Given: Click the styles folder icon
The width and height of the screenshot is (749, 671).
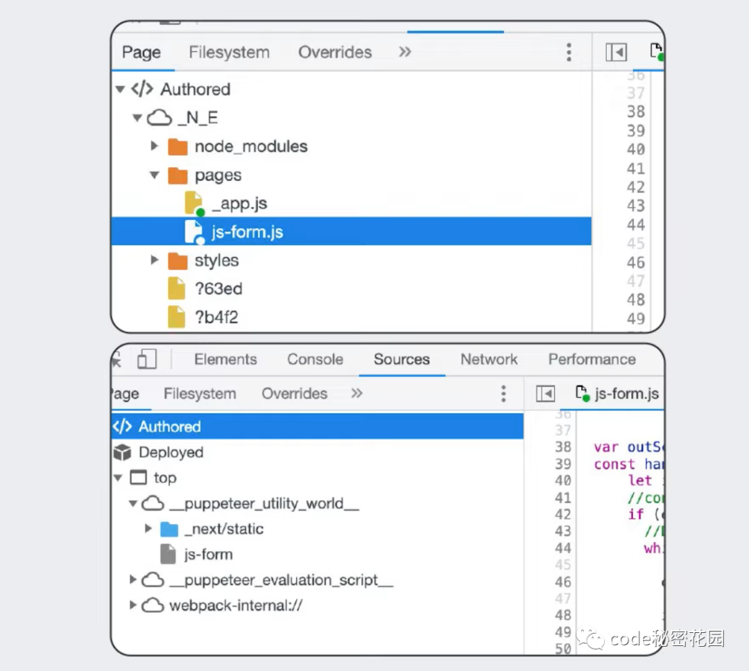Looking at the screenshot, I should click(178, 261).
